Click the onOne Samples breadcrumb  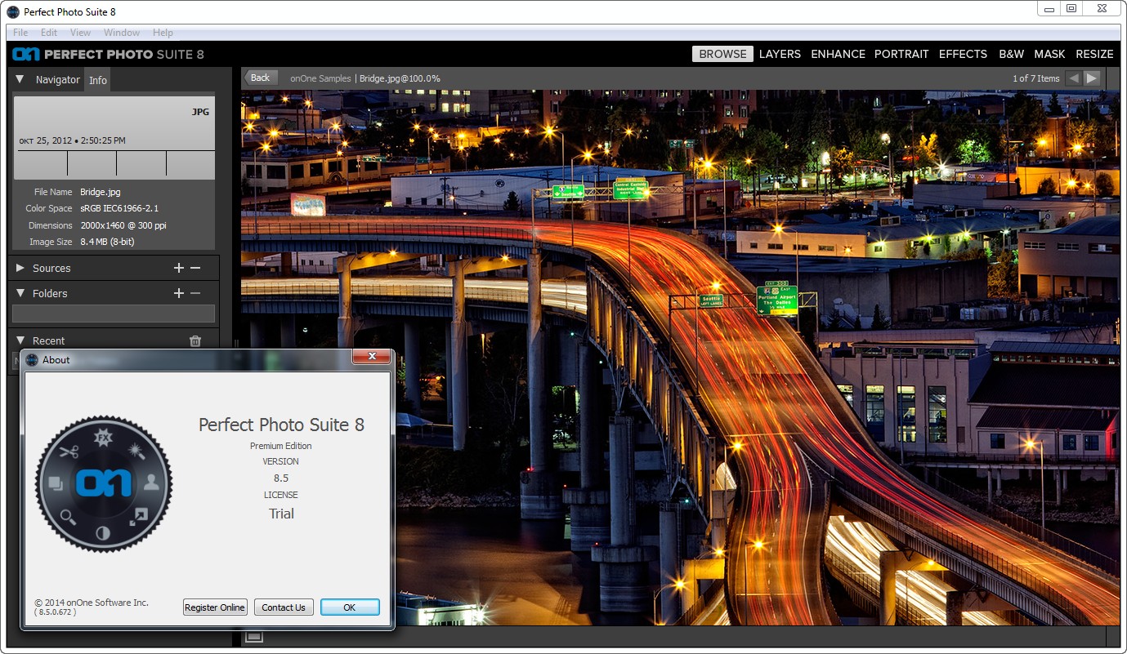(320, 78)
